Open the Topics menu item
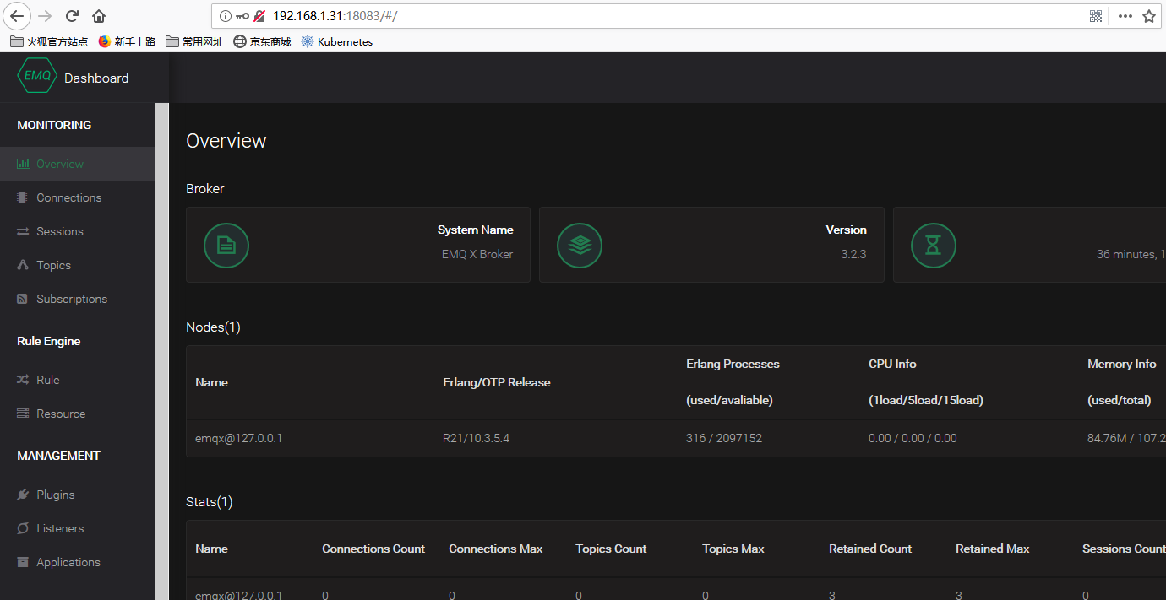Image resolution: width=1166 pixels, height=600 pixels. pos(77,265)
